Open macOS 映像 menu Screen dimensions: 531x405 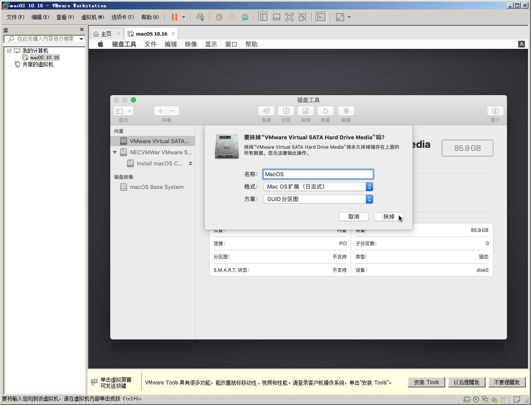tap(191, 44)
